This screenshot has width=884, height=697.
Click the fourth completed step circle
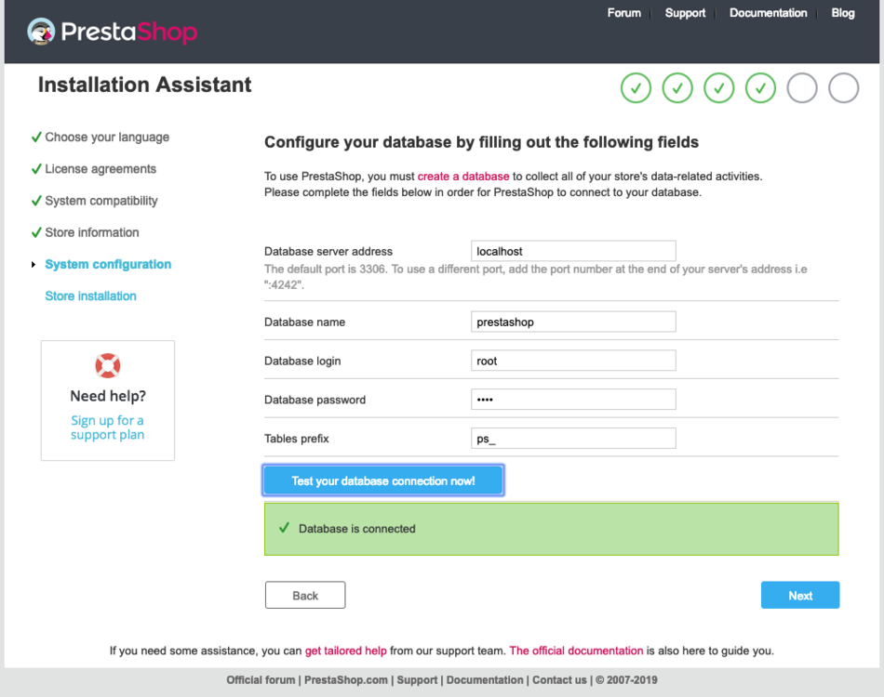(760, 88)
